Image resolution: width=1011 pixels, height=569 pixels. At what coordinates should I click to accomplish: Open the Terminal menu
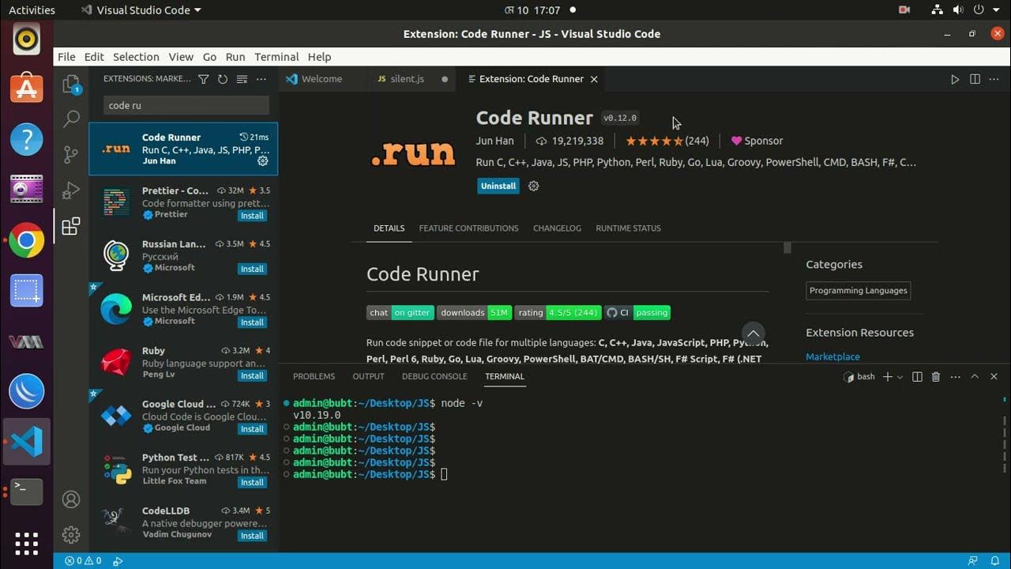coord(276,57)
